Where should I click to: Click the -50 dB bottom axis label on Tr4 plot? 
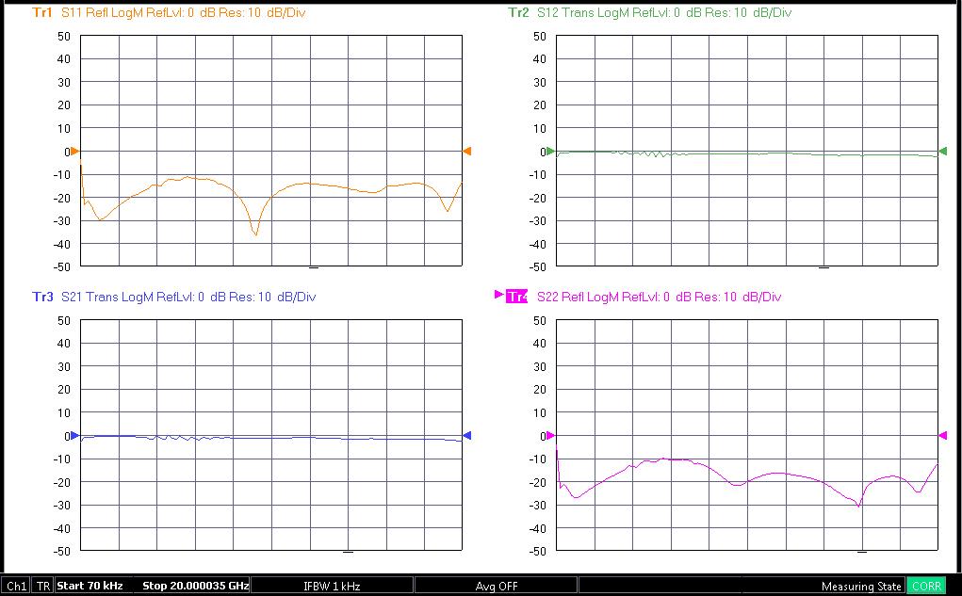(x=537, y=551)
